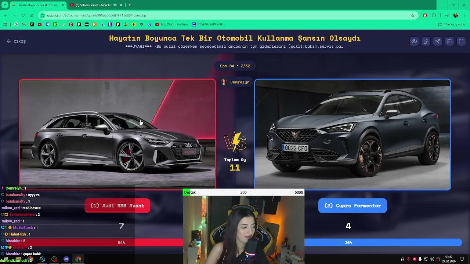This screenshot has height=264, width=470.
Task: Click the Chrome taskbar icon
Action: [79, 259]
